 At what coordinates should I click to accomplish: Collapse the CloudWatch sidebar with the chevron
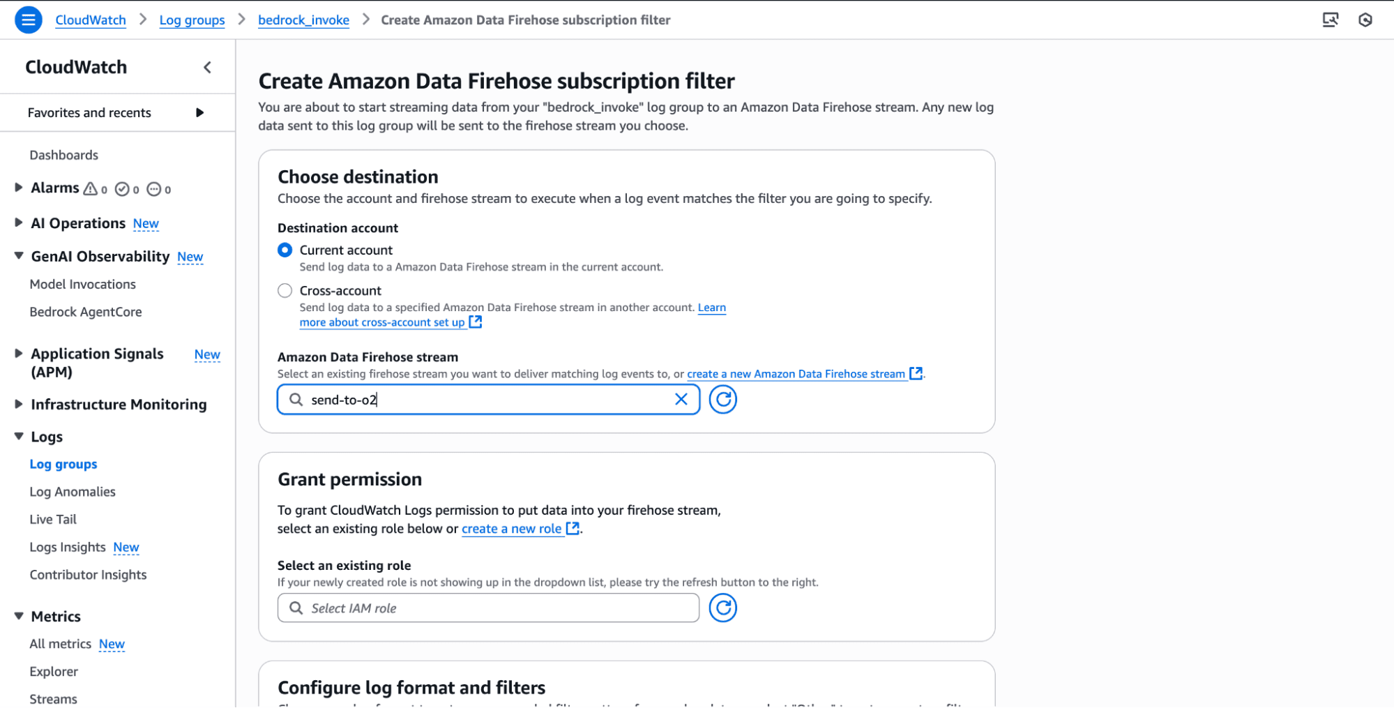point(207,67)
